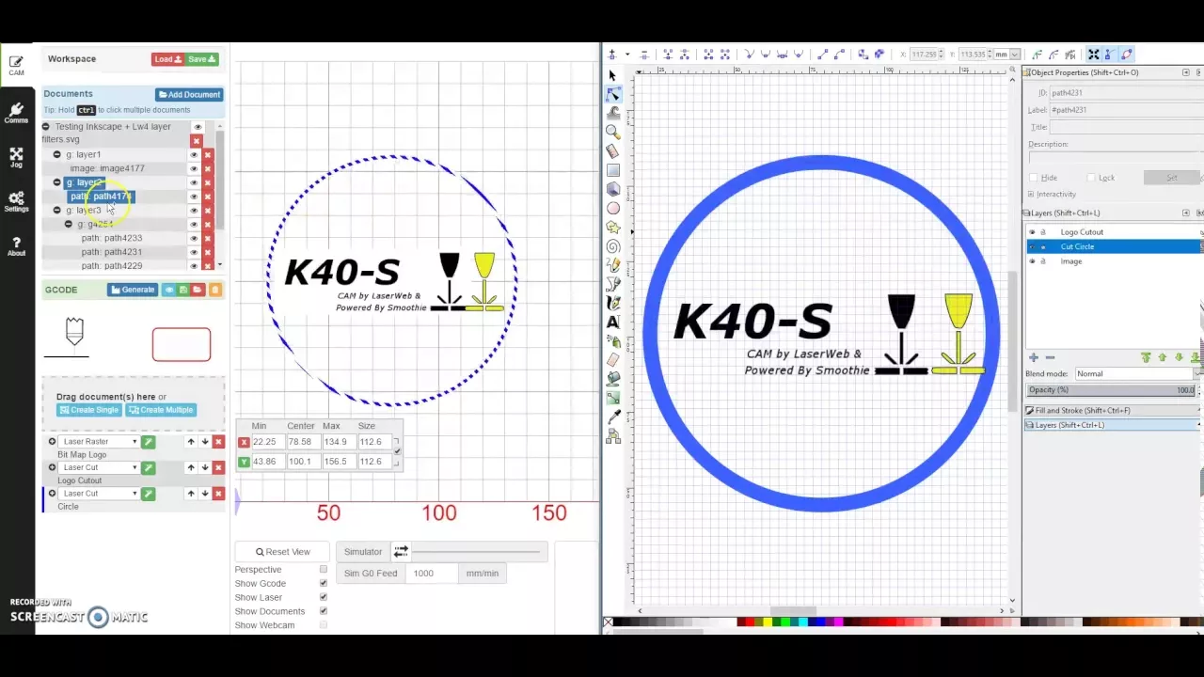Viewport: 1204px width, 677px height.
Task: Enable the Perspective checkbox
Action: 324,569
